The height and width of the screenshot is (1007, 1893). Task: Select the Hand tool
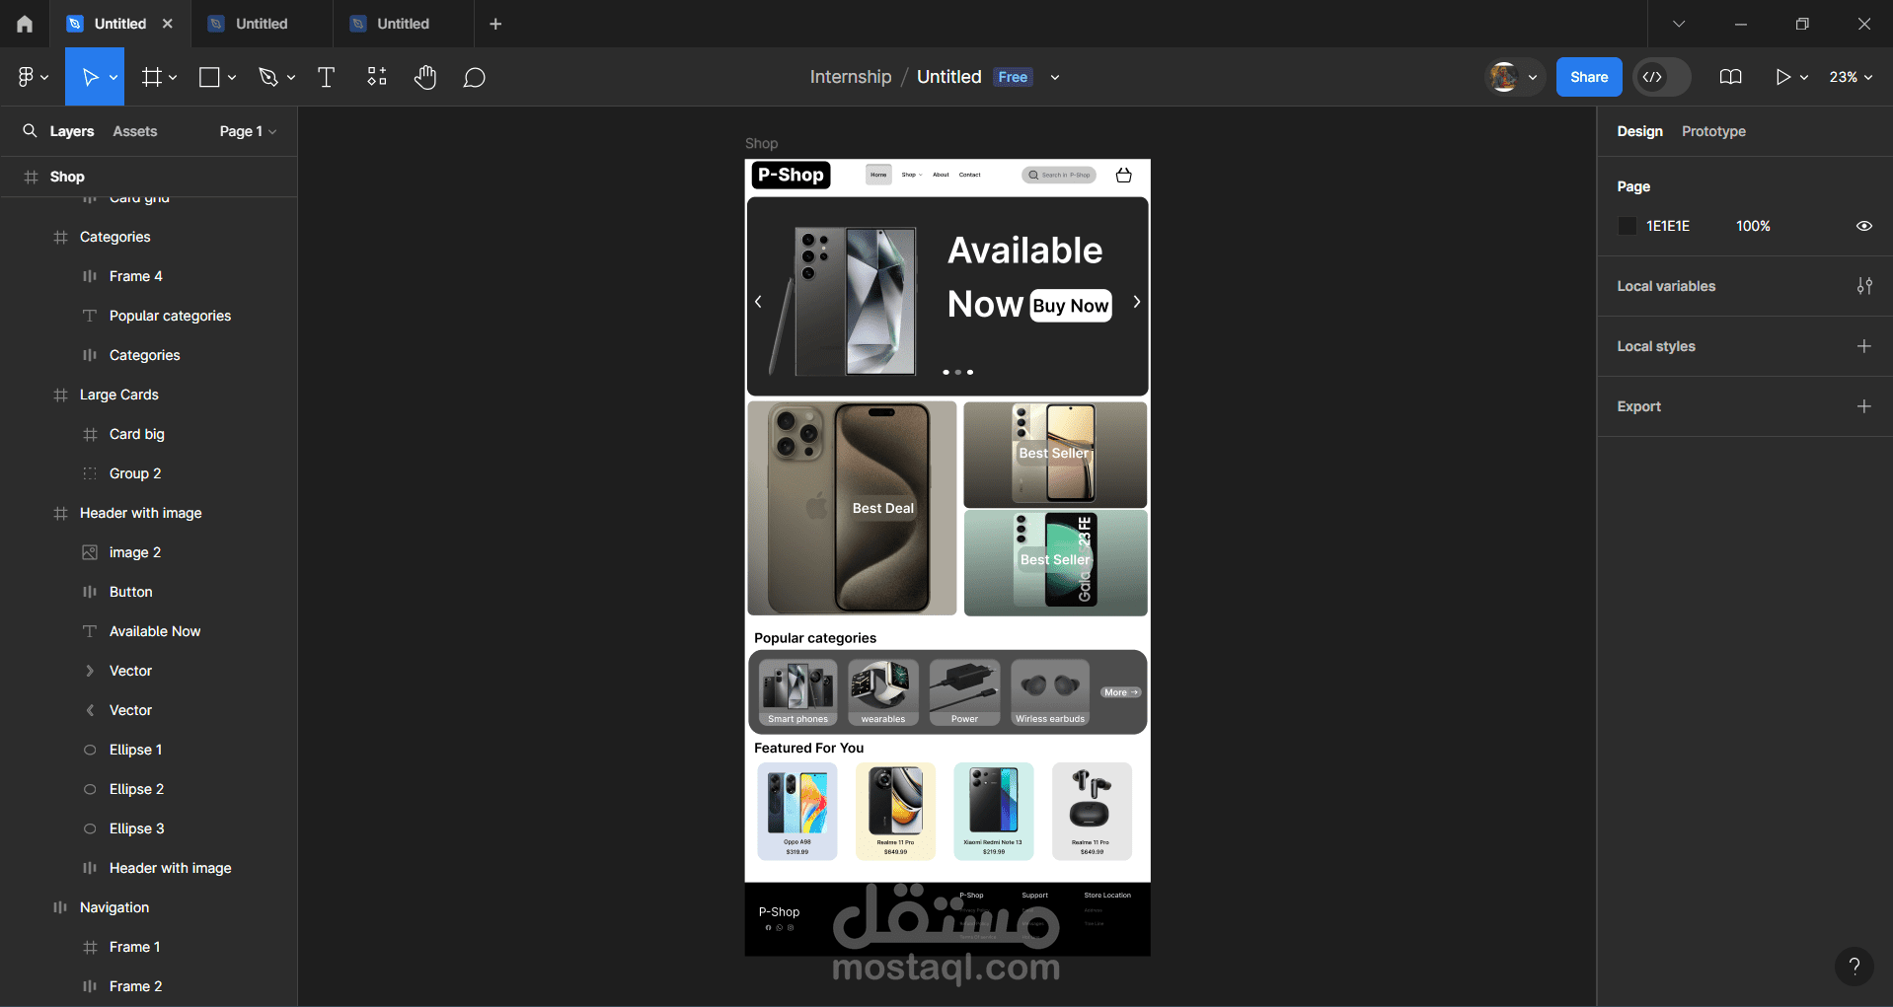(x=425, y=77)
